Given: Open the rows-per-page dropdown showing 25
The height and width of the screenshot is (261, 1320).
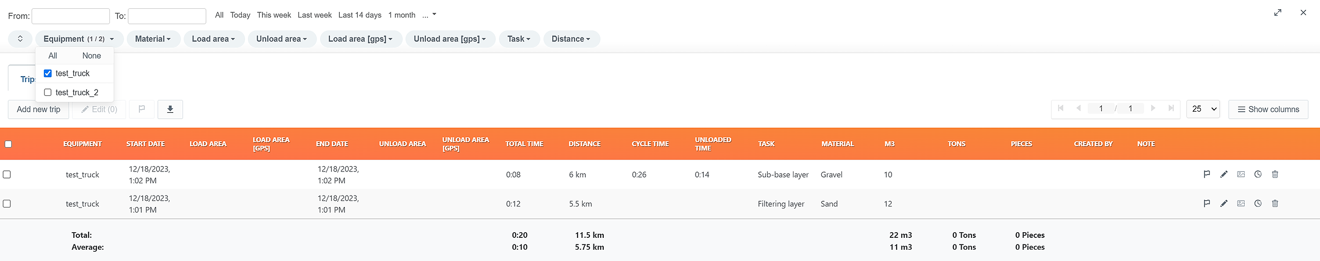Looking at the screenshot, I should click(x=1203, y=109).
